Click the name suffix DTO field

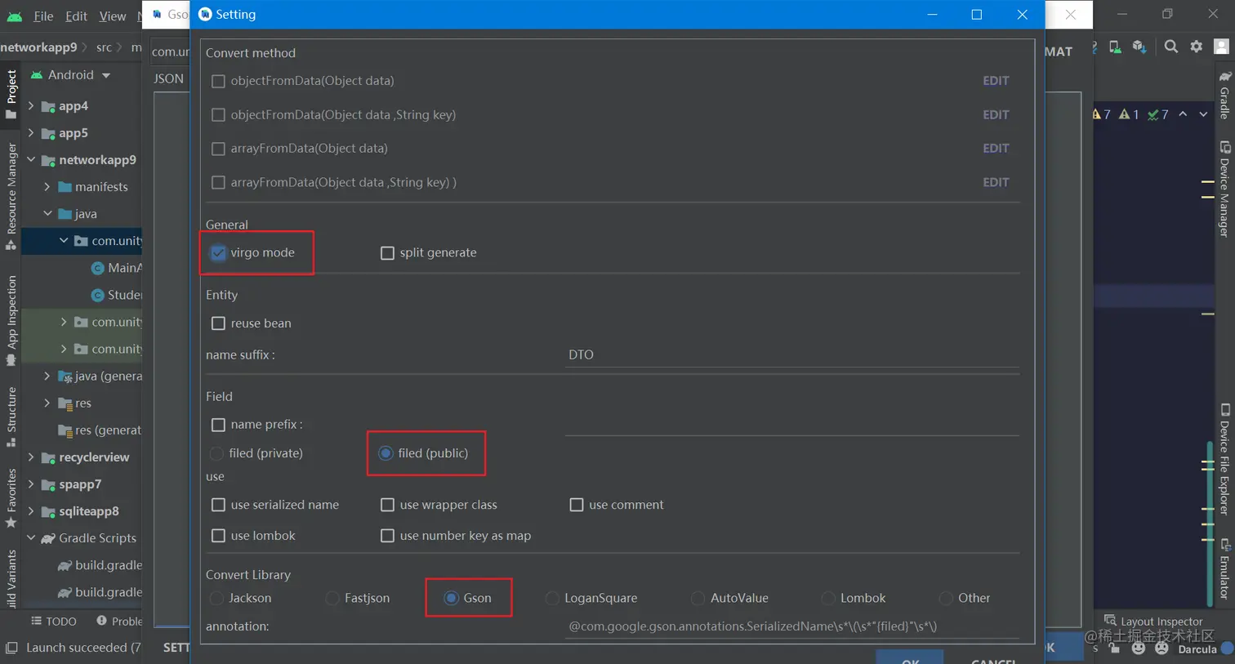791,355
